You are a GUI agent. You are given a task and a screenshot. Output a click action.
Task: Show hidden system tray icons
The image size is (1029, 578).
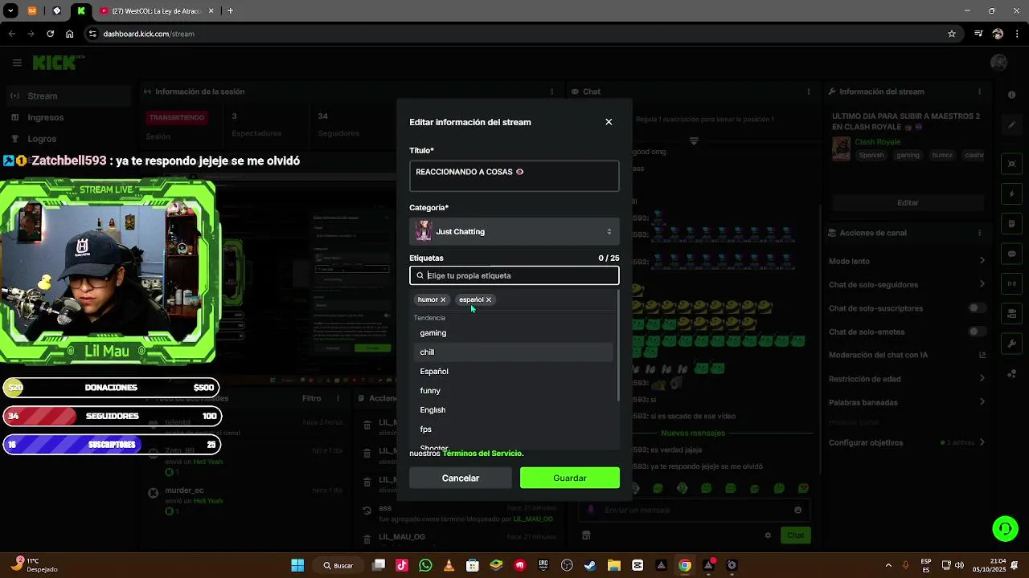[888, 565]
